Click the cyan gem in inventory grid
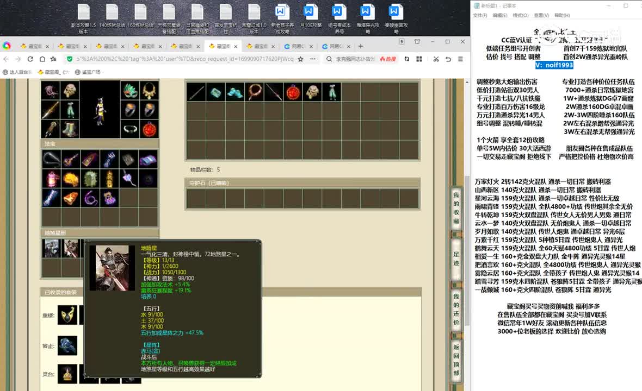 215,92
